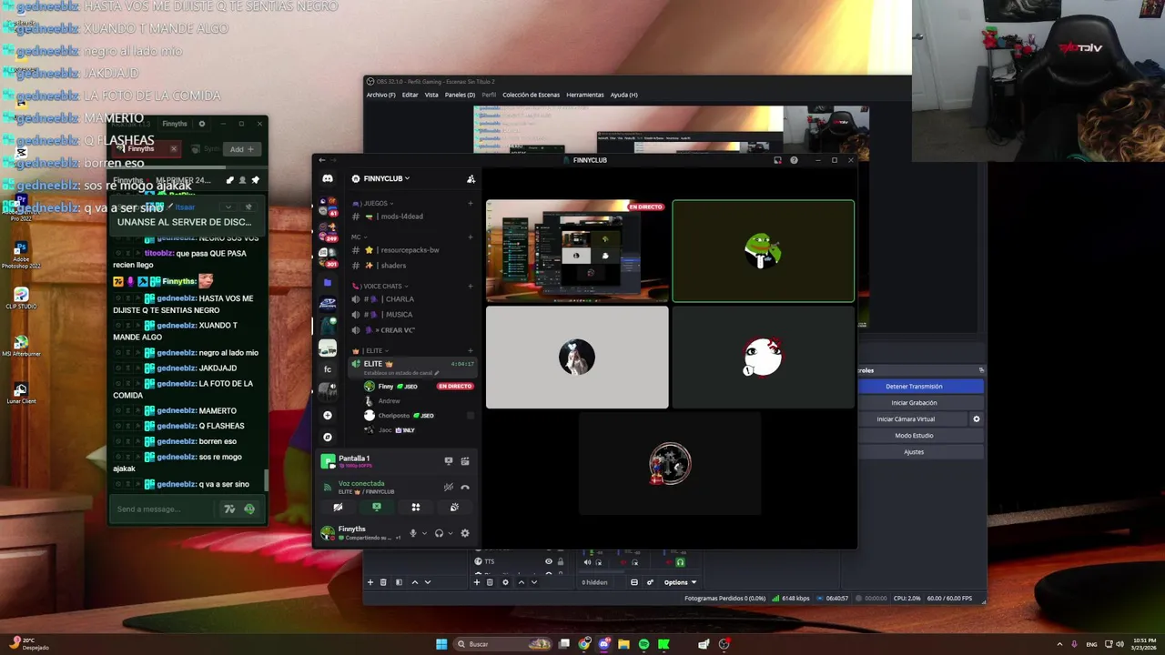Open microphone options dropdown arrow
The image size is (1165, 655).
coord(424,533)
